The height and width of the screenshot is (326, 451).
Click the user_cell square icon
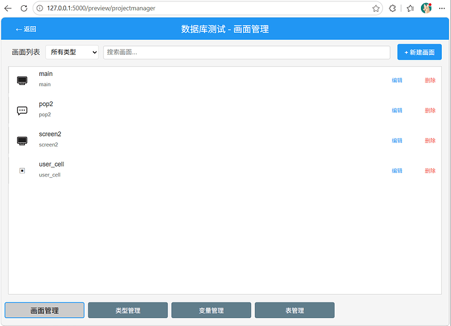coord(22,171)
